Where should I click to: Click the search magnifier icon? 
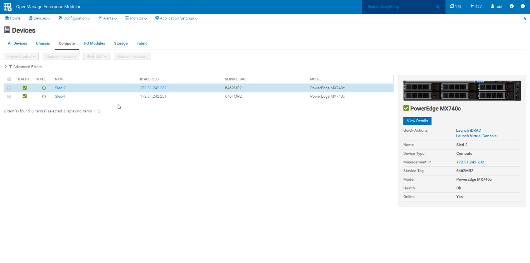tap(438, 7)
